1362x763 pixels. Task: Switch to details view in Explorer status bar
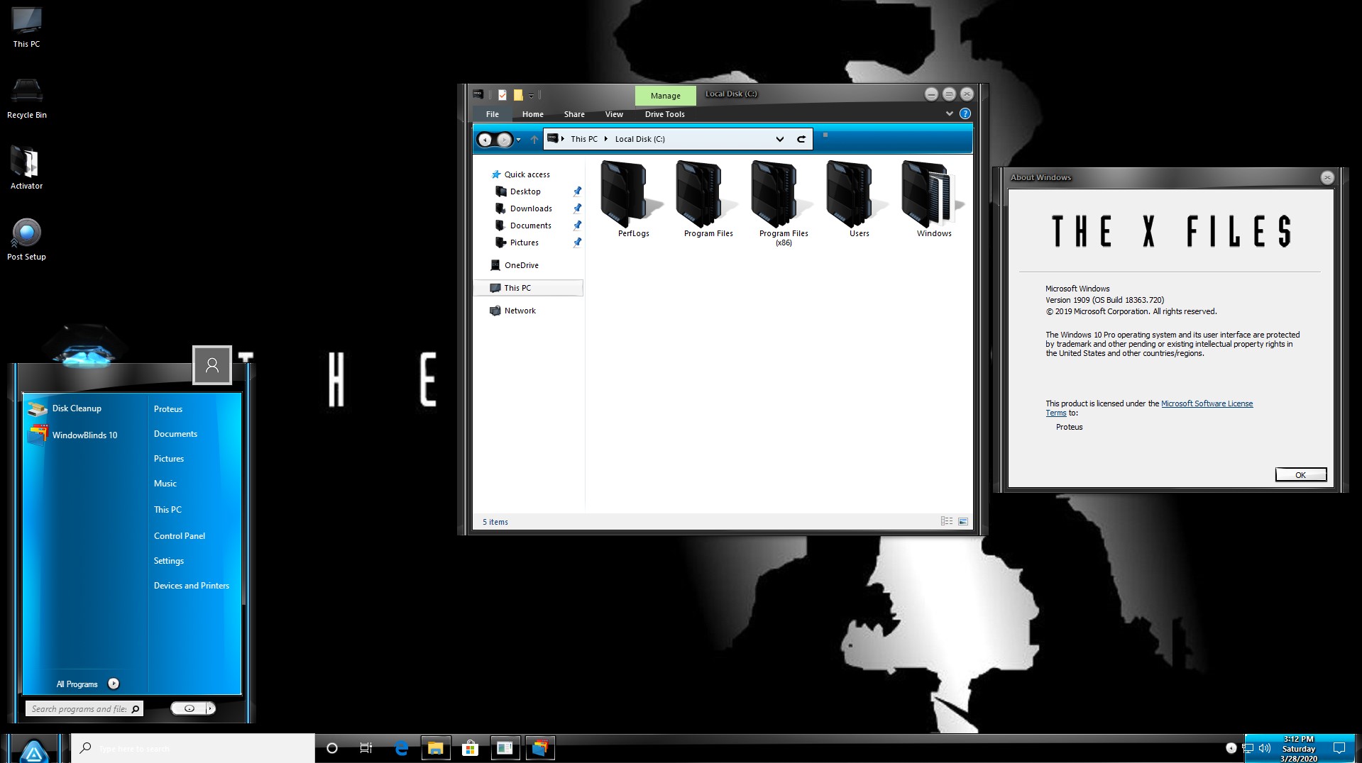947,521
